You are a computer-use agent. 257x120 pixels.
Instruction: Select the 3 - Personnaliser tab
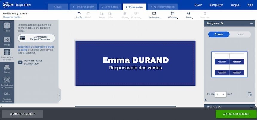[134, 7]
